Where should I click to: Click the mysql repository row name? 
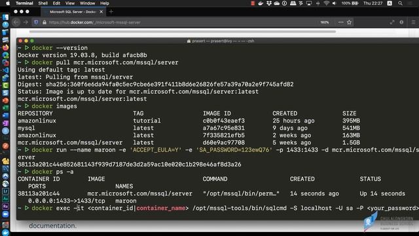coord(26,128)
